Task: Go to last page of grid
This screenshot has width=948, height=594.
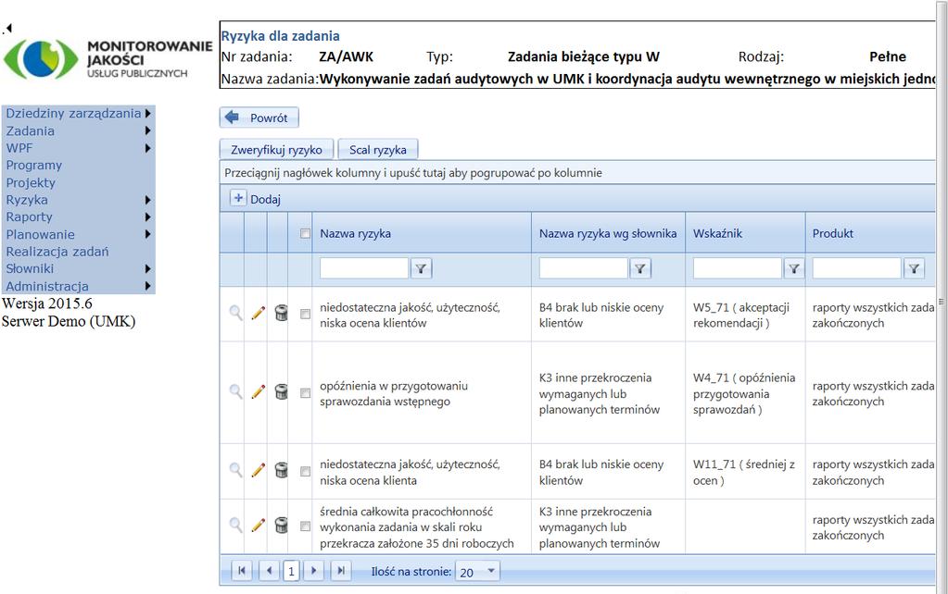Action: pos(341,571)
